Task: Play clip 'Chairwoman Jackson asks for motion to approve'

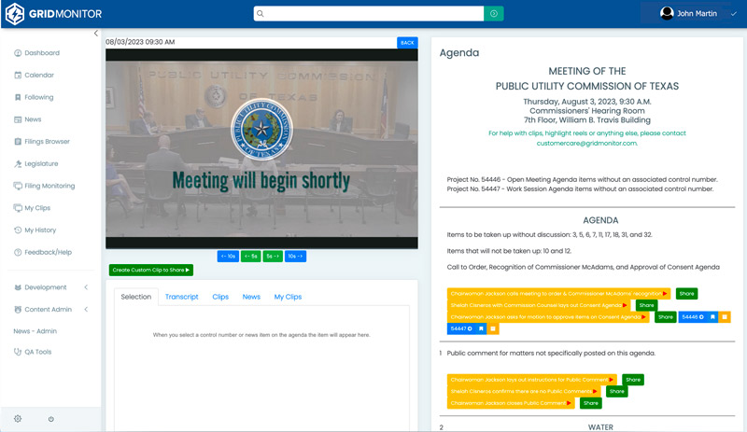Action: click(548, 317)
